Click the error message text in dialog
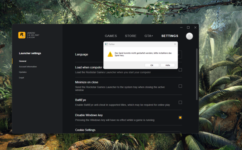The height and width of the screenshot is (150, 242). pos(143,54)
